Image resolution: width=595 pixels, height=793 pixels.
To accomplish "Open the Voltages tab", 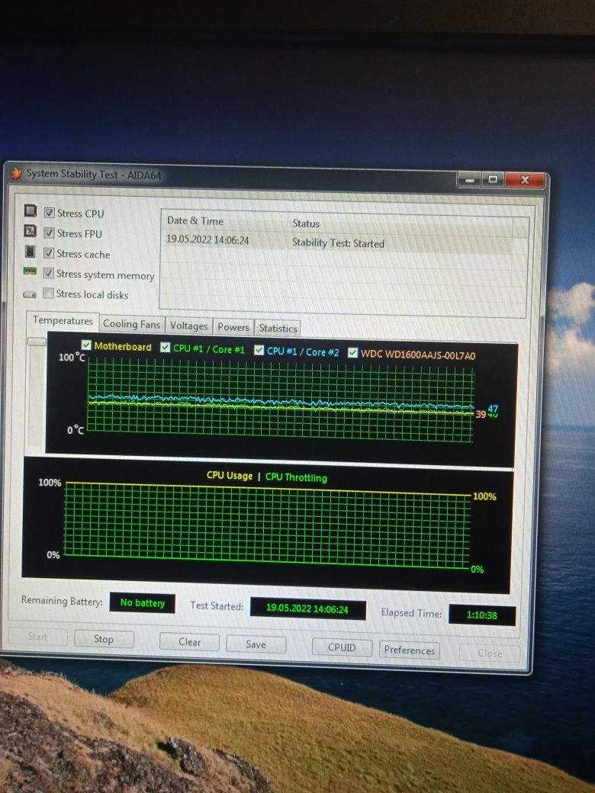I will 188,326.
